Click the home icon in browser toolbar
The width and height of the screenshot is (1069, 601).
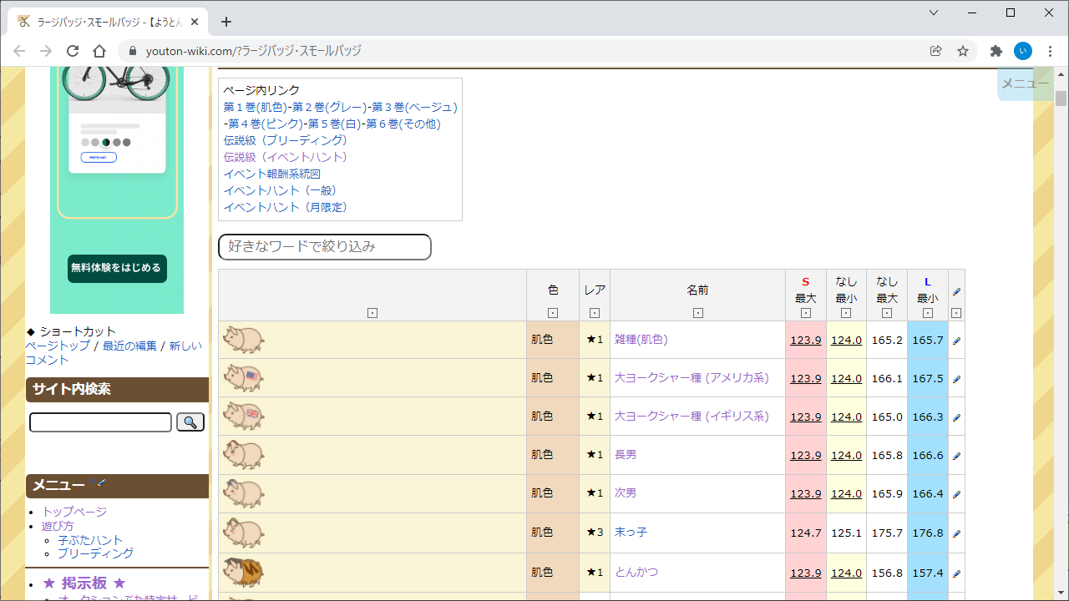99,51
